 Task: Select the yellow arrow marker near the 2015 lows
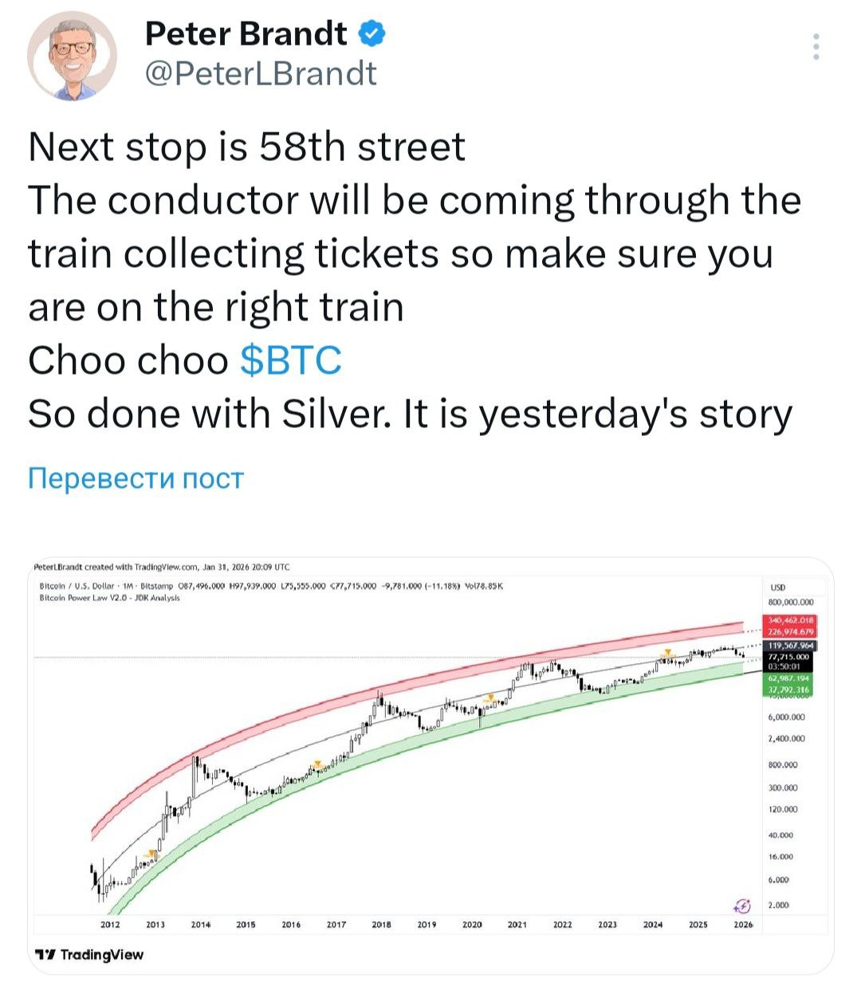point(318,762)
